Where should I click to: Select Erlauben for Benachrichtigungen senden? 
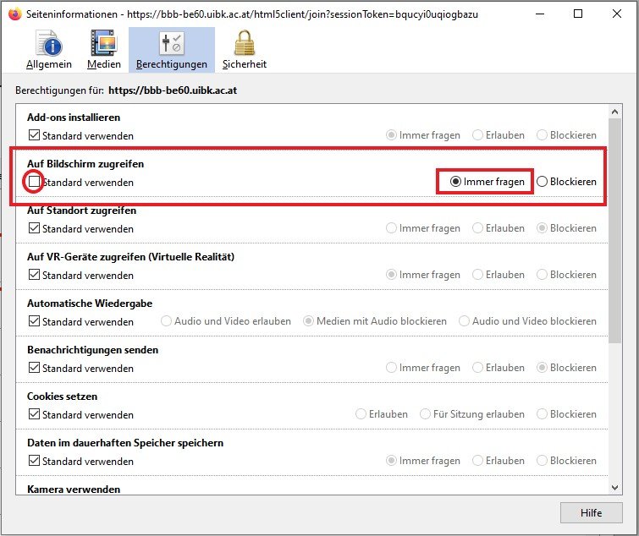pyautogui.click(x=477, y=368)
